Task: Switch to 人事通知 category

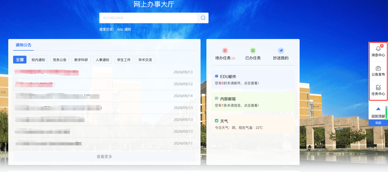Action: 102,60
